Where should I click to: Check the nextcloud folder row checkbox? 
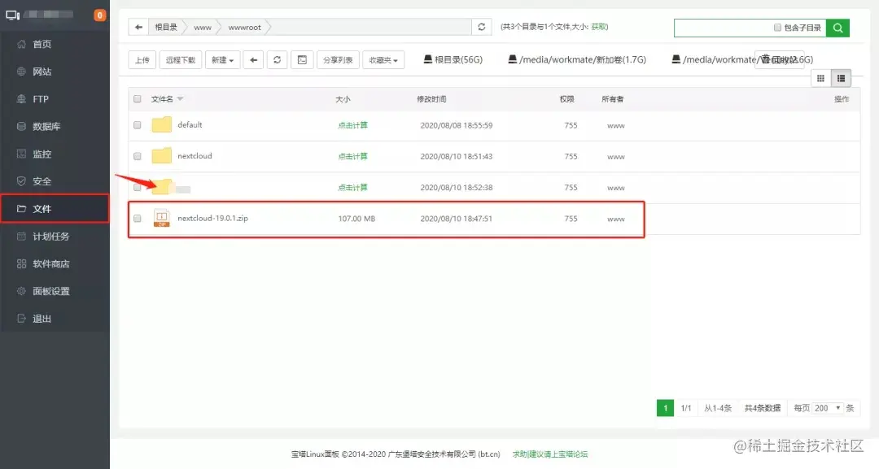[138, 157]
